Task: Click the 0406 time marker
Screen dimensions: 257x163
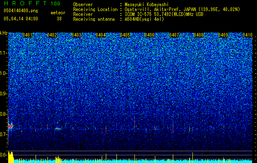Action: point(150,35)
